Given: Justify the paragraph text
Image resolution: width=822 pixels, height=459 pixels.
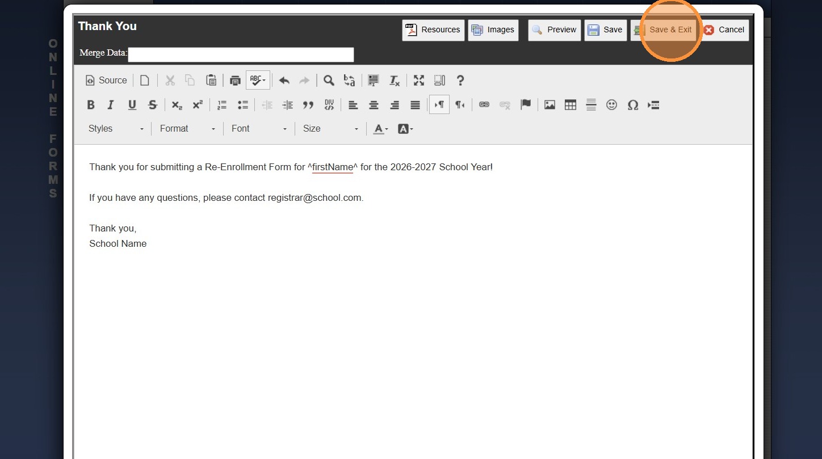Looking at the screenshot, I should (415, 105).
